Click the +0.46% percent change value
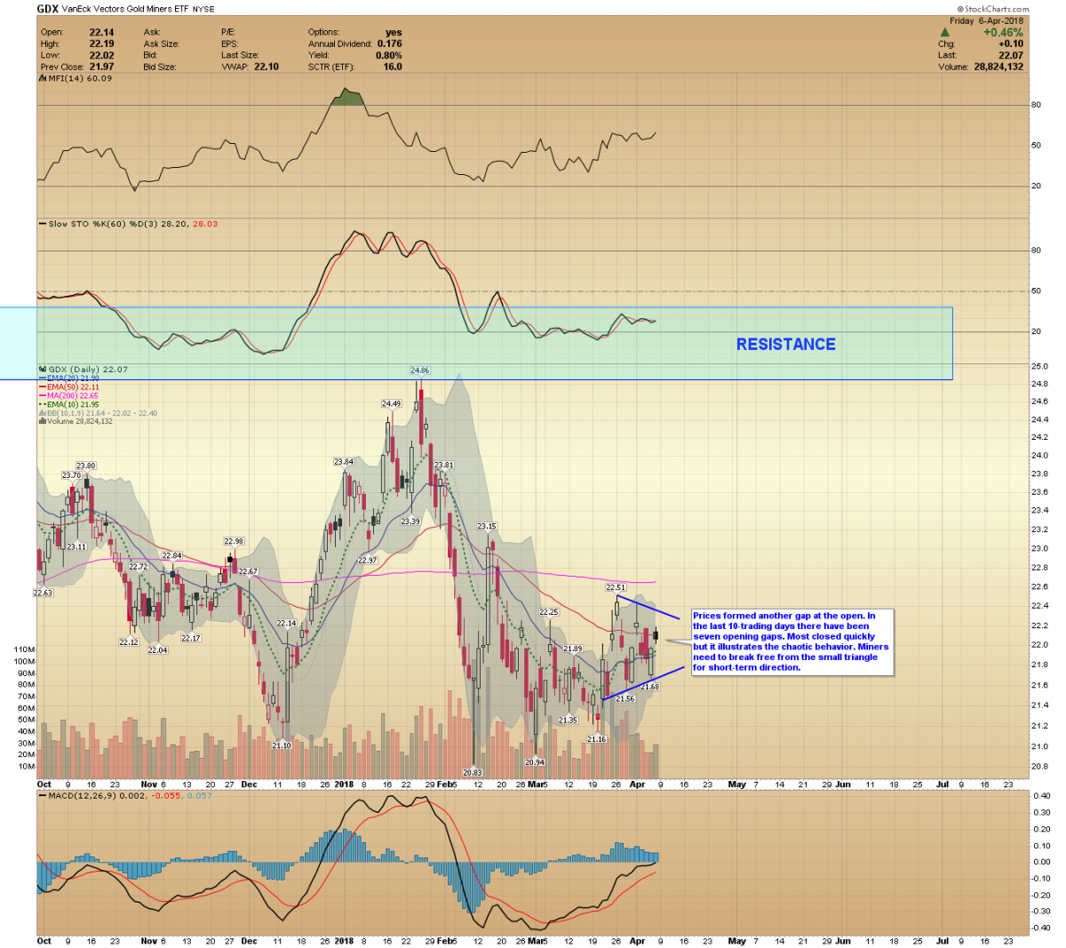This screenshot has width=1066, height=948. pos(1003,33)
